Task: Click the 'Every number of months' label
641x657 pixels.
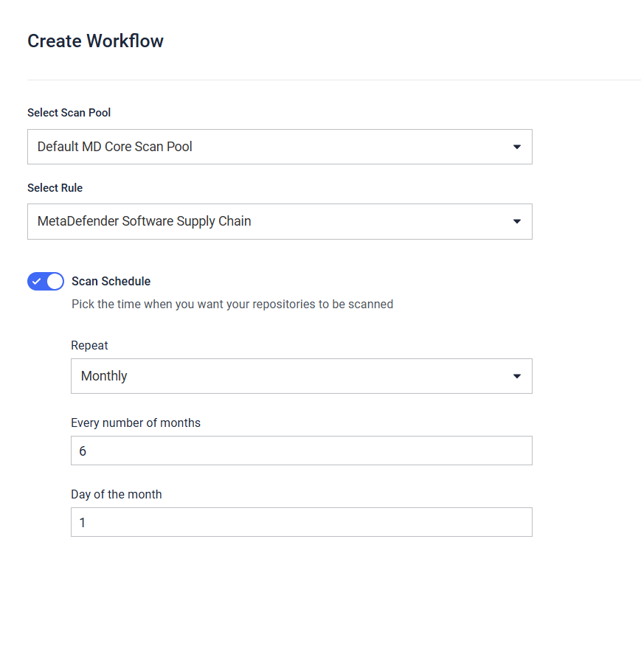Action: coord(136,423)
